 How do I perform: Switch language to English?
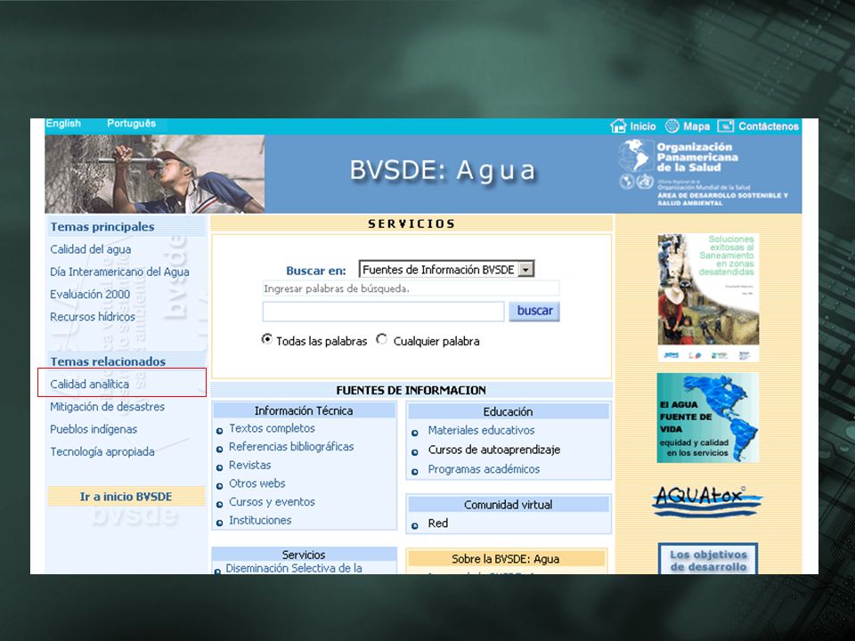click(63, 124)
